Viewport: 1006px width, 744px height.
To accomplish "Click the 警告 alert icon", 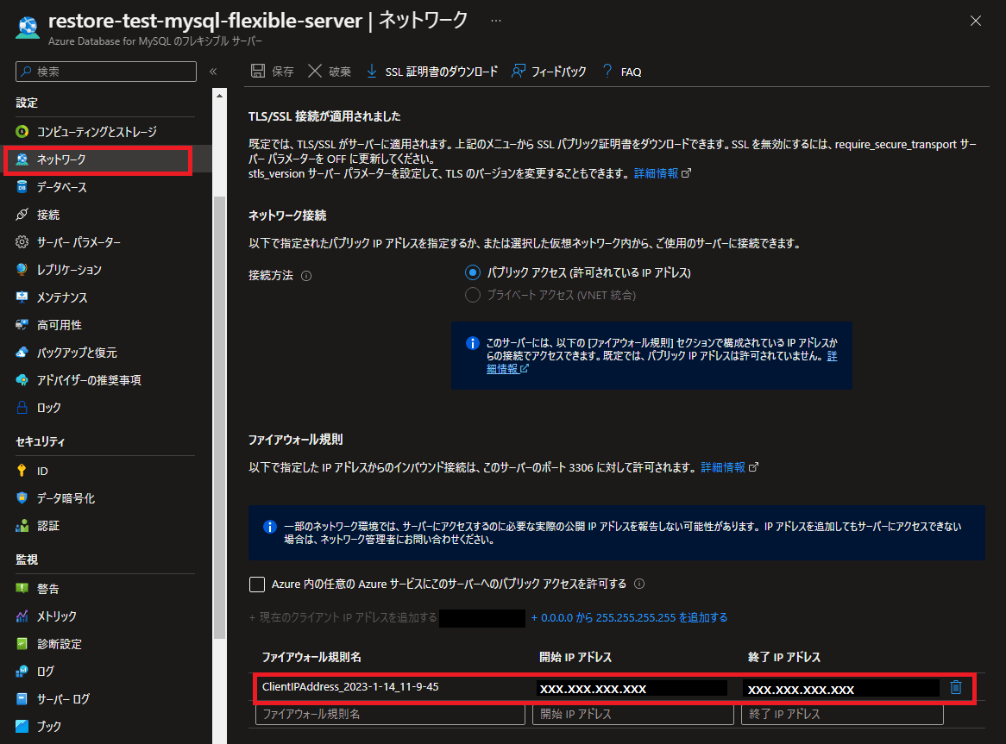I will pyautogui.click(x=22, y=588).
